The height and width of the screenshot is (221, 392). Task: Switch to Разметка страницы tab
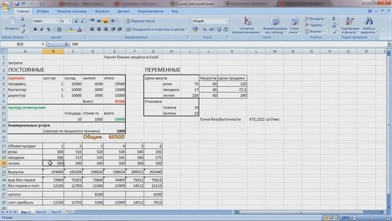coord(72,11)
